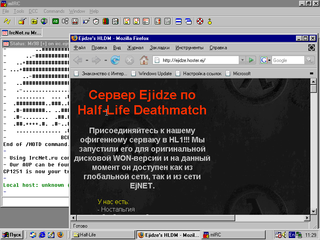Click the mIRC About icon
Viewport: 320px width, 240px height.
[x=210, y=21]
